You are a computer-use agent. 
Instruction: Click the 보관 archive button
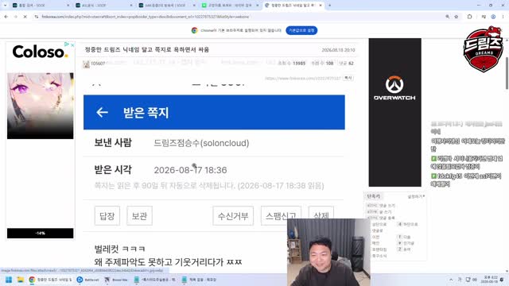(x=140, y=215)
